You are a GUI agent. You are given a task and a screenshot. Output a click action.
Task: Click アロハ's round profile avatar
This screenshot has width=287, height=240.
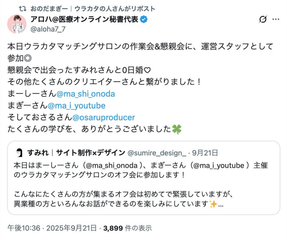pos(17,24)
